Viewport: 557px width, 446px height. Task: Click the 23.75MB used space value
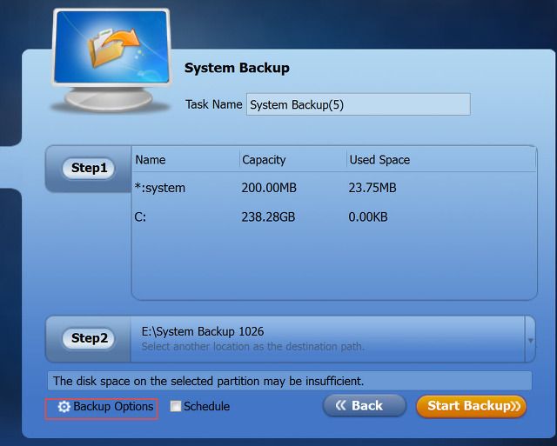click(372, 188)
